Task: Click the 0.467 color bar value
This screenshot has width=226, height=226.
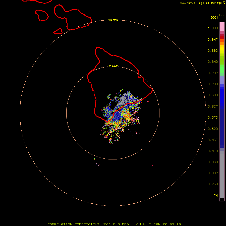Action: click(x=213, y=140)
